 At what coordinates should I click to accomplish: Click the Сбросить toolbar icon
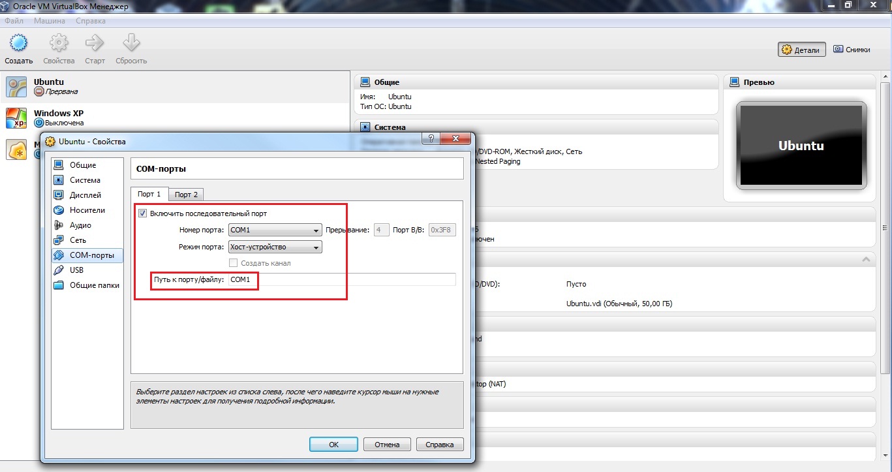tap(131, 44)
